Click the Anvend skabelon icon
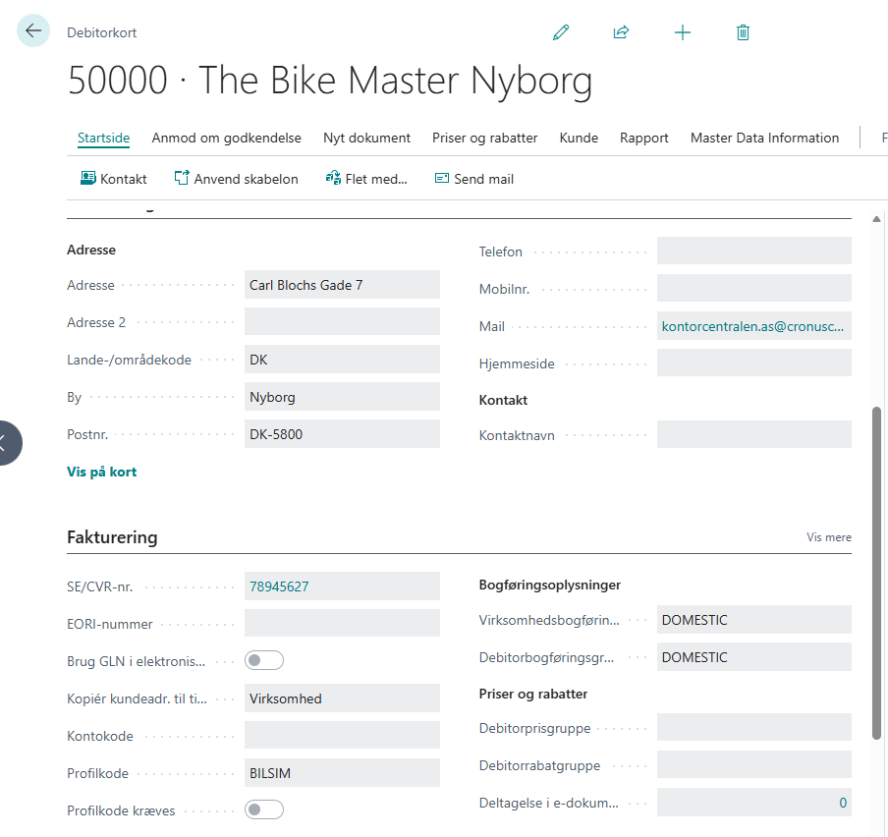 (181, 179)
